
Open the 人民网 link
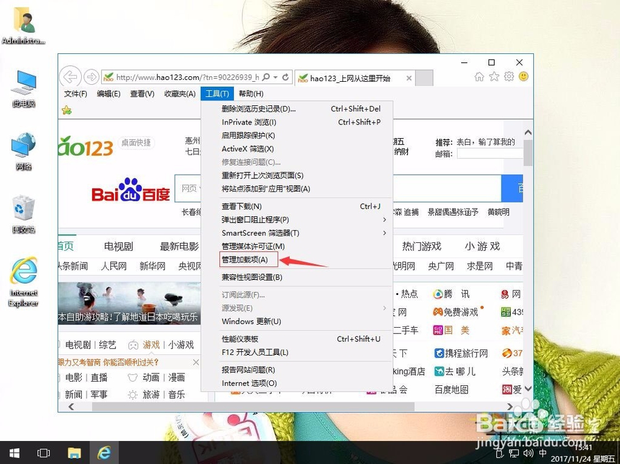click(113, 266)
